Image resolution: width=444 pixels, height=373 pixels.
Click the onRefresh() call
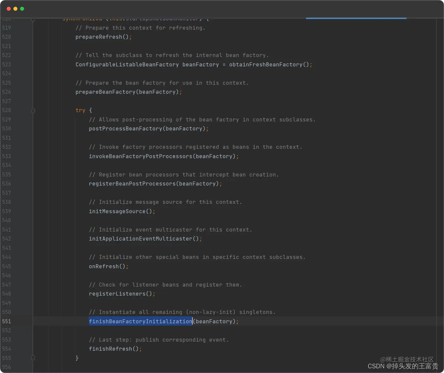[109, 267]
